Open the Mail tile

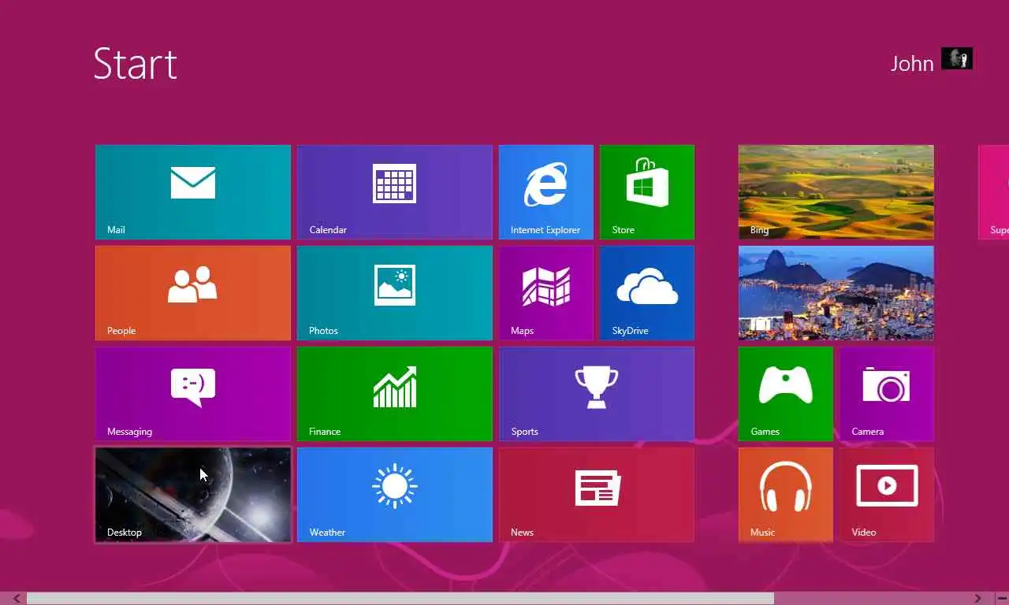[x=193, y=192]
